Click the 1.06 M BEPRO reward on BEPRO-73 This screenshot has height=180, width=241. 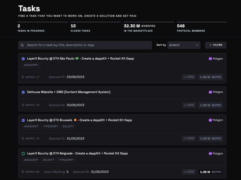[x=211, y=138]
